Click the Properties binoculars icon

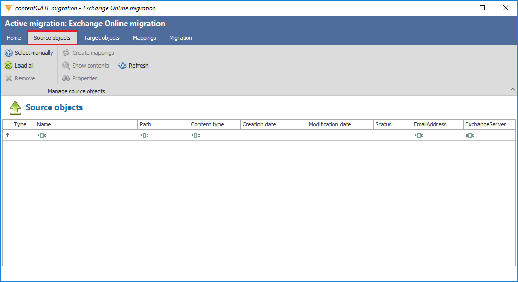pyautogui.click(x=66, y=78)
